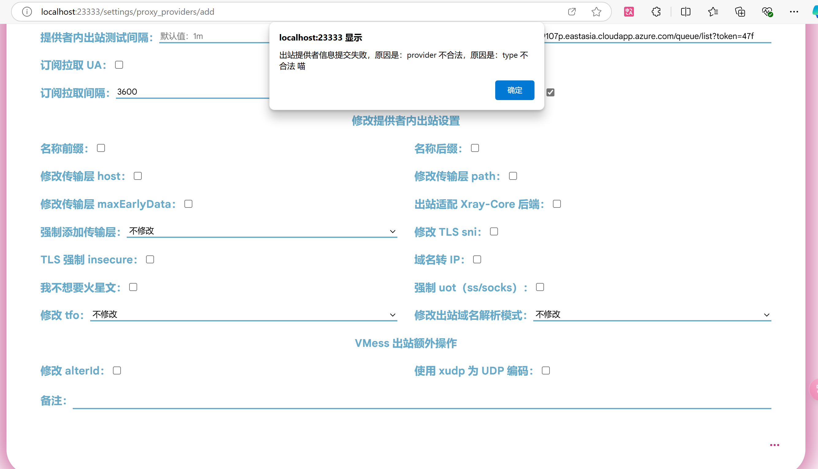818x469 pixels.
Task: Open the browser settings and more menu
Action: (794, 12)
